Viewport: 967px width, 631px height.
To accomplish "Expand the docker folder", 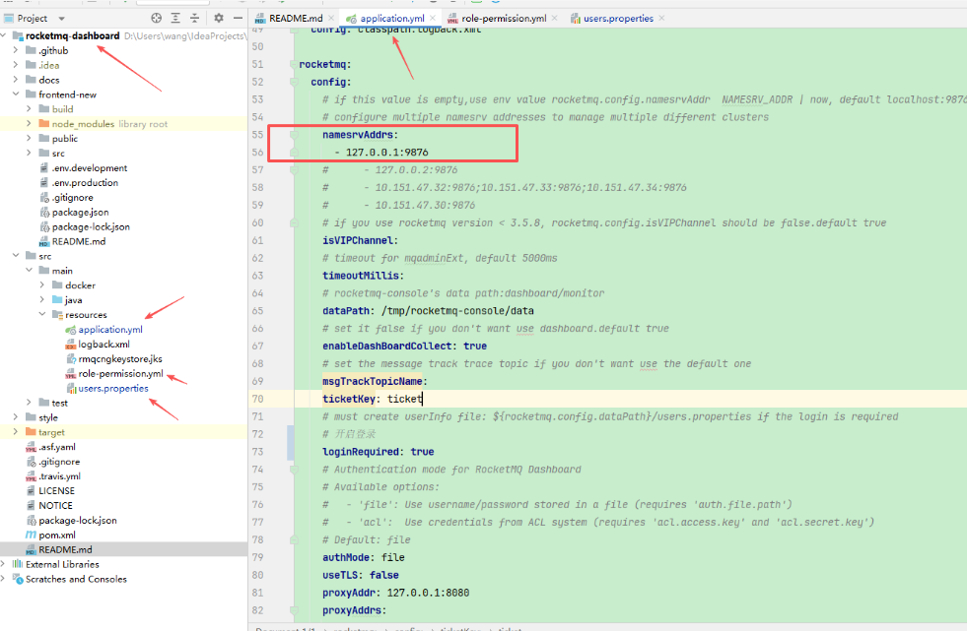I will 42,285.
